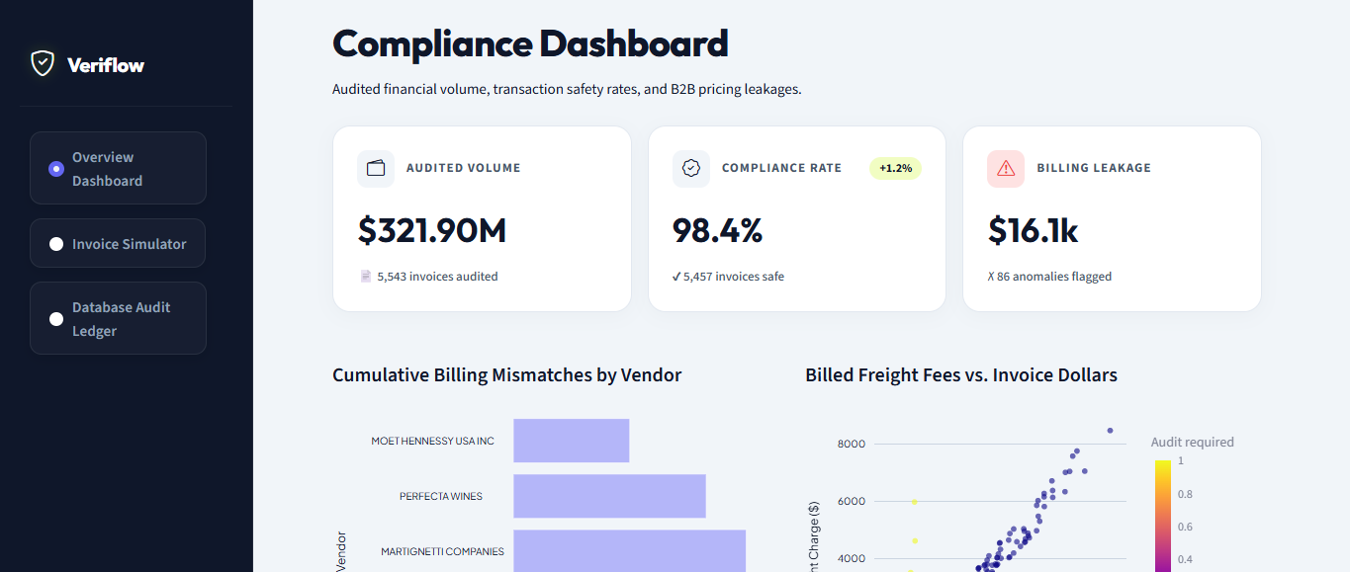Click "86 anomalies flagged" text

click(1054, 277)
